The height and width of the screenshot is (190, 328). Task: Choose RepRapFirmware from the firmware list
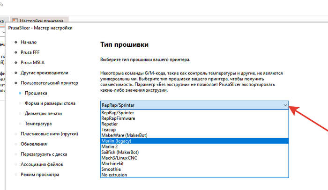click(194, 118)
